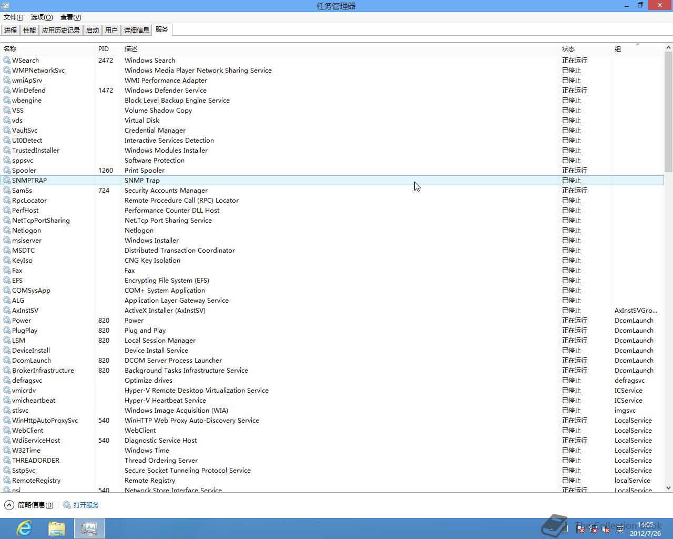
Task: Click the vertical scrollbar thumb
Action: coord(668,112)
